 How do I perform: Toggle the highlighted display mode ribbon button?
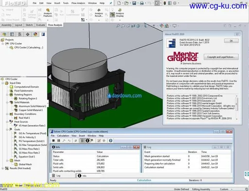pos(112,15)
